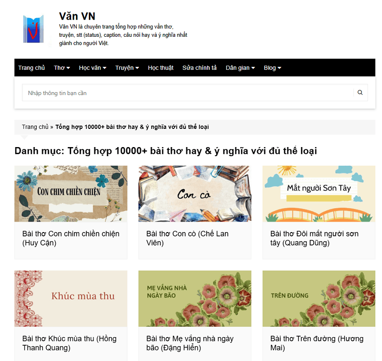
Task: Open the Truyện dropdown menu
Action: pos(127,68)
